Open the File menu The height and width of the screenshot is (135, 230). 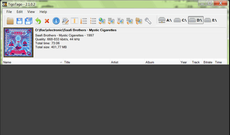pyautogui.click(x=9, y=12)
